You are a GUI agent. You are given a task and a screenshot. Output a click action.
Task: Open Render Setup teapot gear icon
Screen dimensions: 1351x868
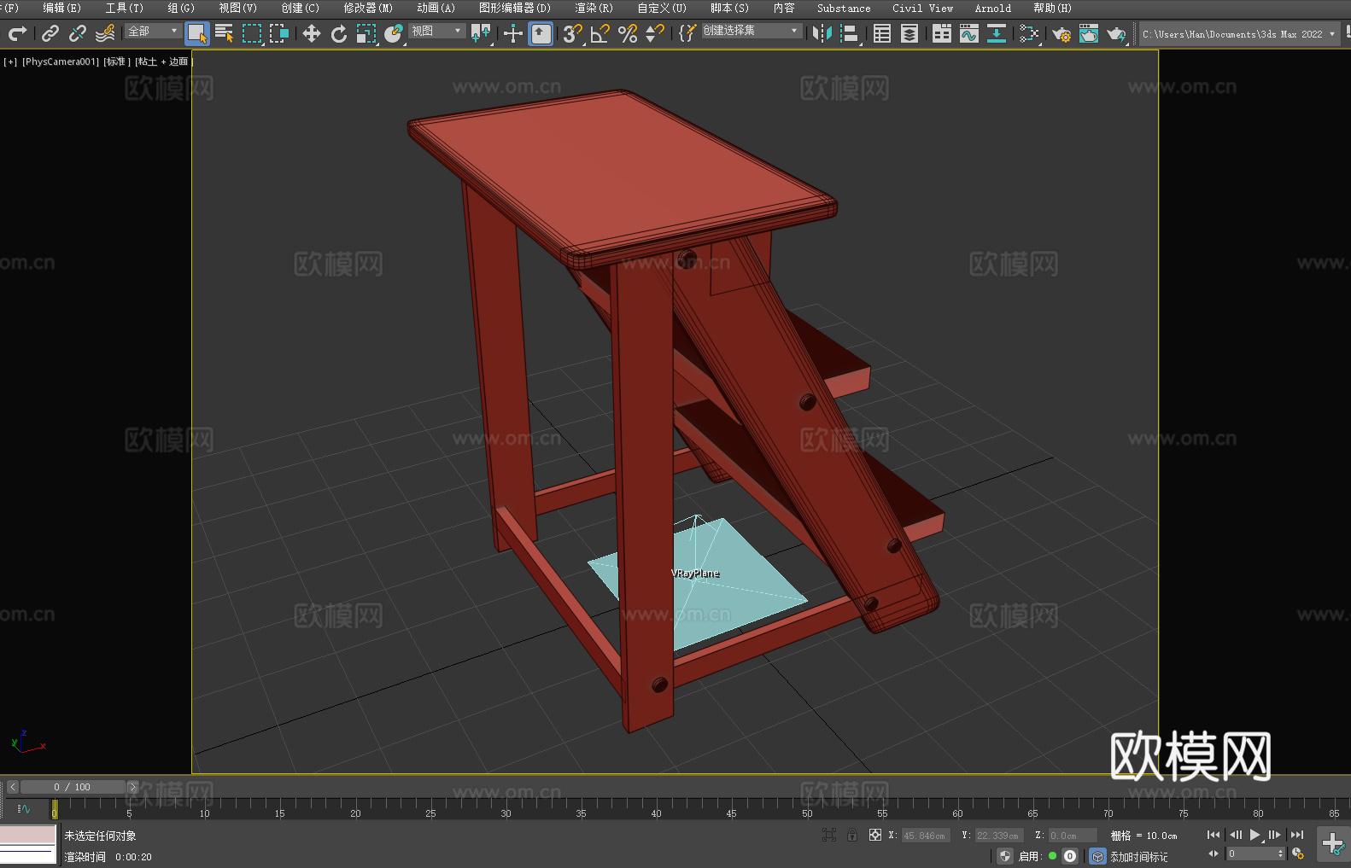click(1061, 33)
